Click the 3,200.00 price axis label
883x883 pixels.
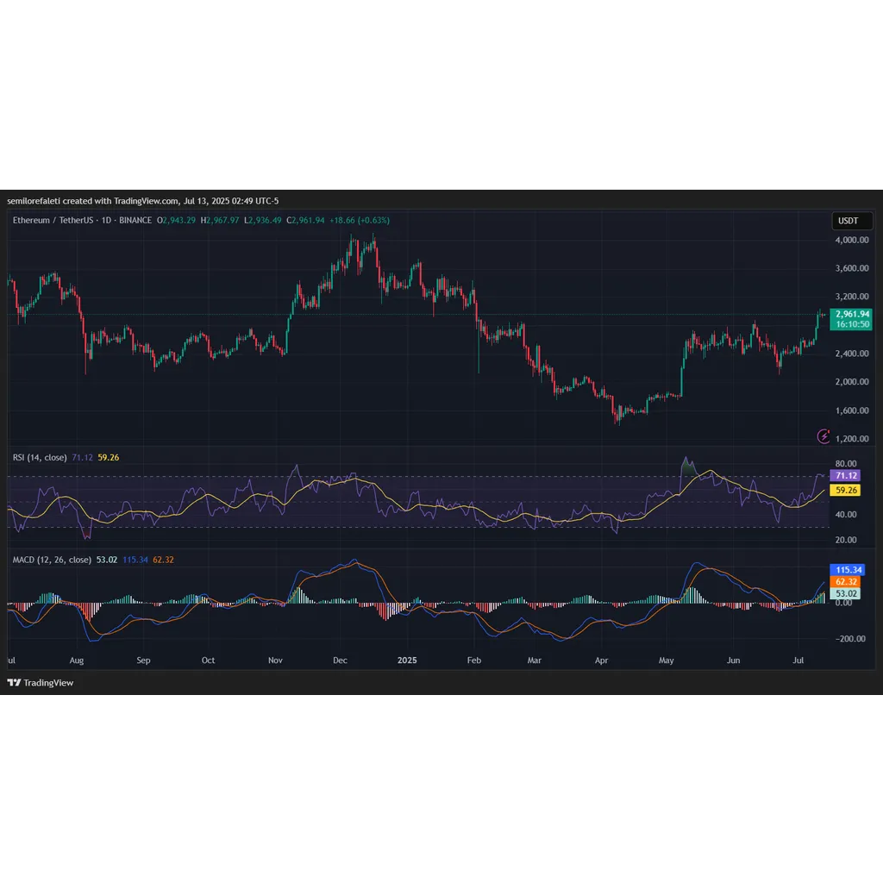coord(851,297)
